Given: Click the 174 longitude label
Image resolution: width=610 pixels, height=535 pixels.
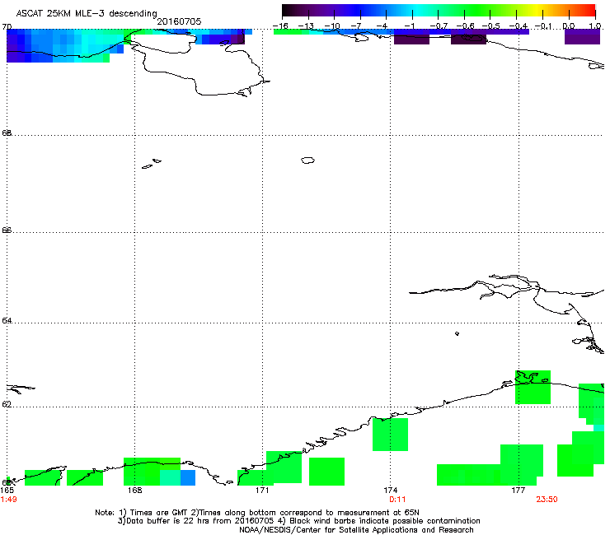Looking at the screenshot, I should (x=390, y=491).
